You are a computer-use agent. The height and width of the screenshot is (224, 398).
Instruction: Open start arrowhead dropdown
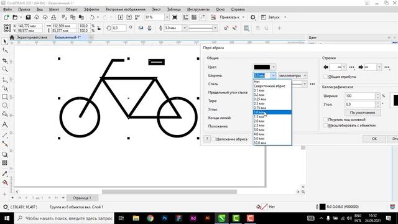point(344,67)
